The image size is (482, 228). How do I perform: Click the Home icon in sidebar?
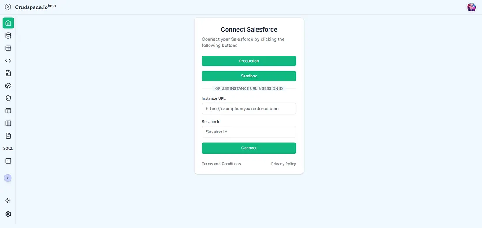pyautogui.click(x=8, y=23)
